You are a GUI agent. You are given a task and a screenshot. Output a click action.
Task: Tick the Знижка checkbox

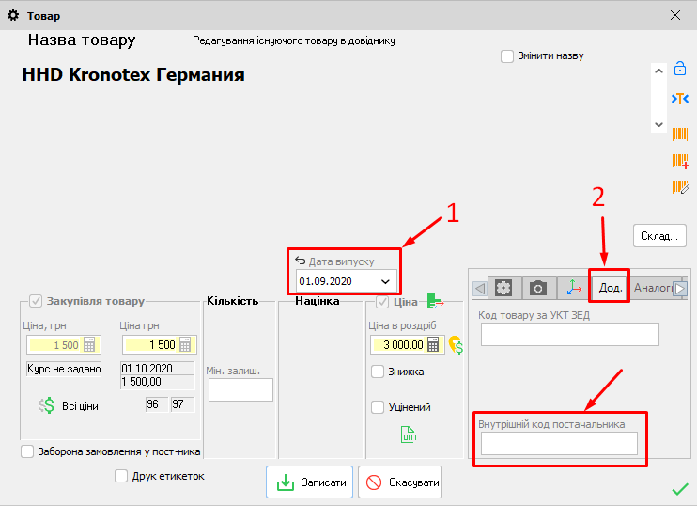[378, 372]
